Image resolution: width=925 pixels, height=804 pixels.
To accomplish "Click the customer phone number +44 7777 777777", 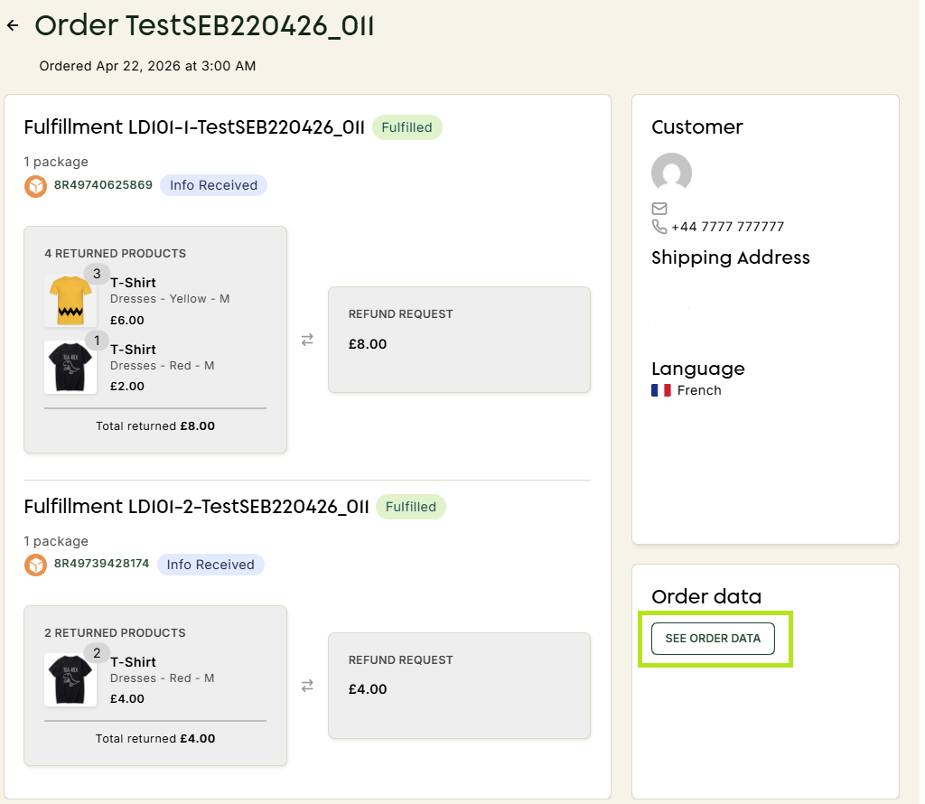I will point(727,227).
